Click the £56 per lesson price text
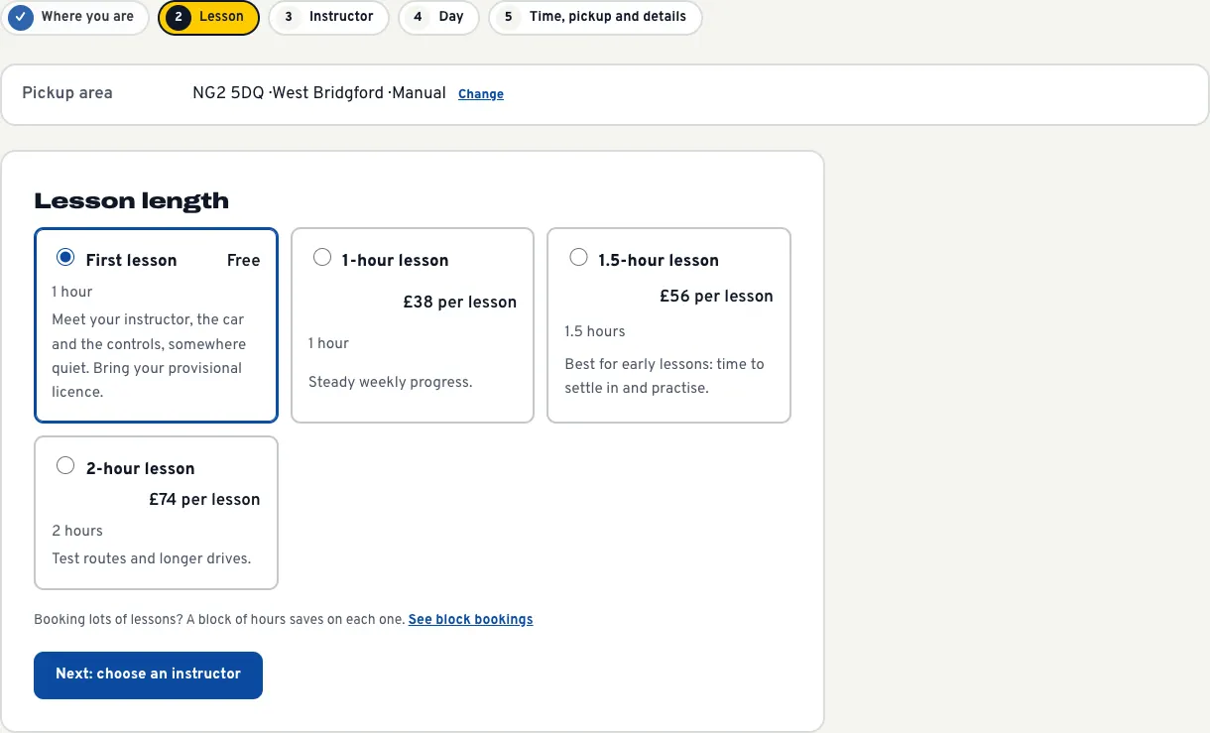Screen dimensions: 1210x733 pyautogui.click(x=716, y=296)
